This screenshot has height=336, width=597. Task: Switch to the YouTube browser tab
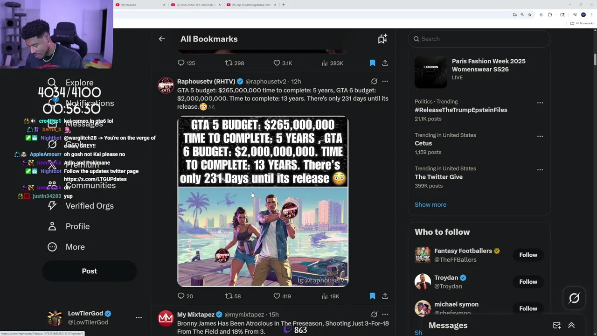(141, 5)
